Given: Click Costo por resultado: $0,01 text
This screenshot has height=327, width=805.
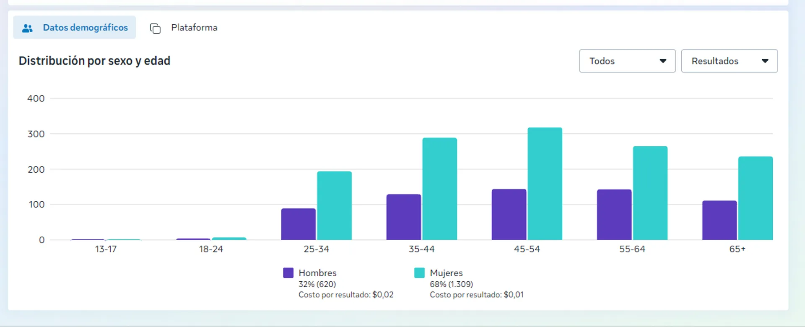Looking at the screenshot, I should [476, 295].
